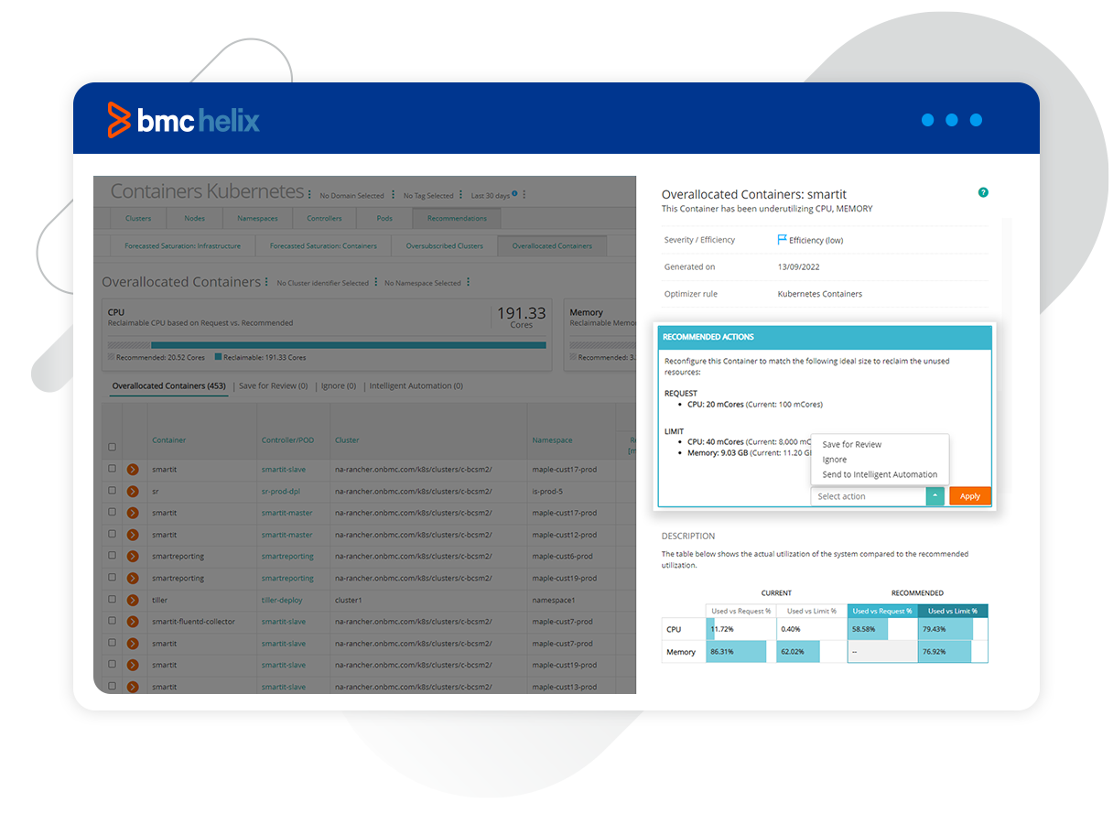1113x824 pixels.
Task: Open the help icon beside Overallocated Containers: smartit
Action: pos(984,193)
